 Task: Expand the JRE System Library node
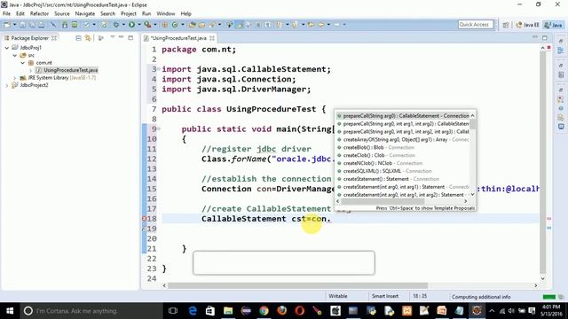15,78
